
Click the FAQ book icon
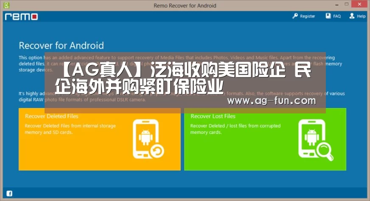[328, 16]
